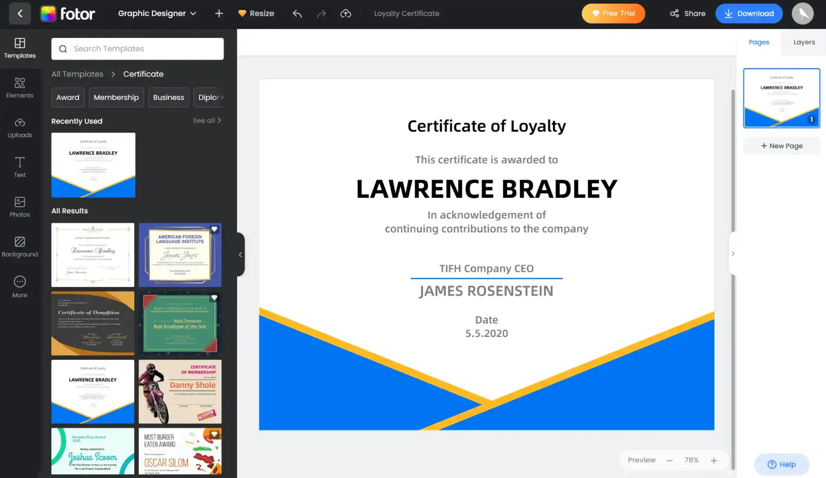Screen dimensions: 826x478
Task: Toggle the heart on Most Burger Eaten Award
Action: (214, 434)
